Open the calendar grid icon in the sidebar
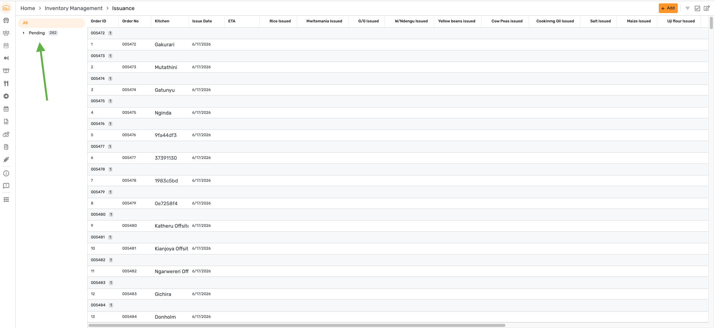 pyautogui.click(x=6, y=109)
